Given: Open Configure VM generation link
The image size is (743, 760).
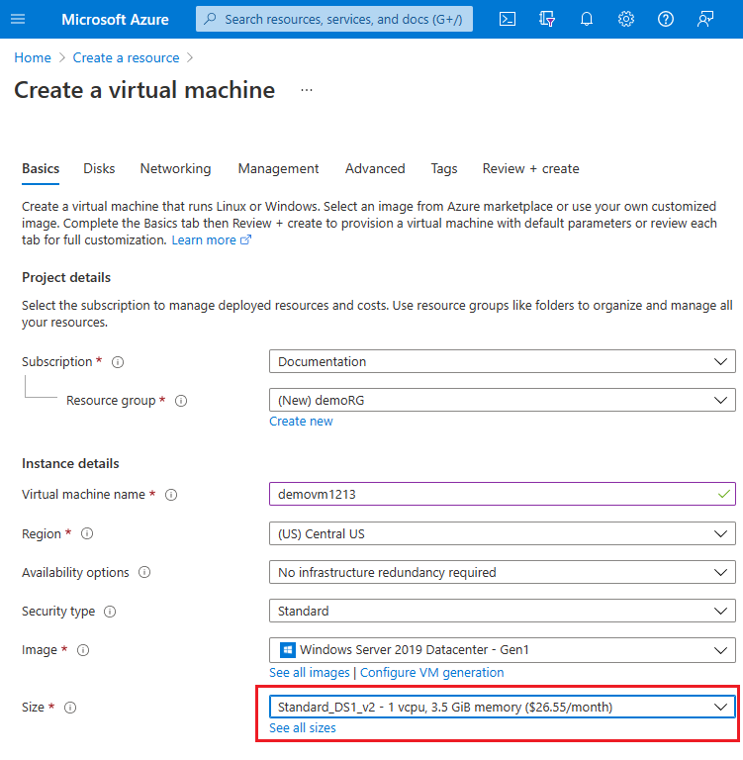Looking at the screenshot, I should tap(431, 673).
